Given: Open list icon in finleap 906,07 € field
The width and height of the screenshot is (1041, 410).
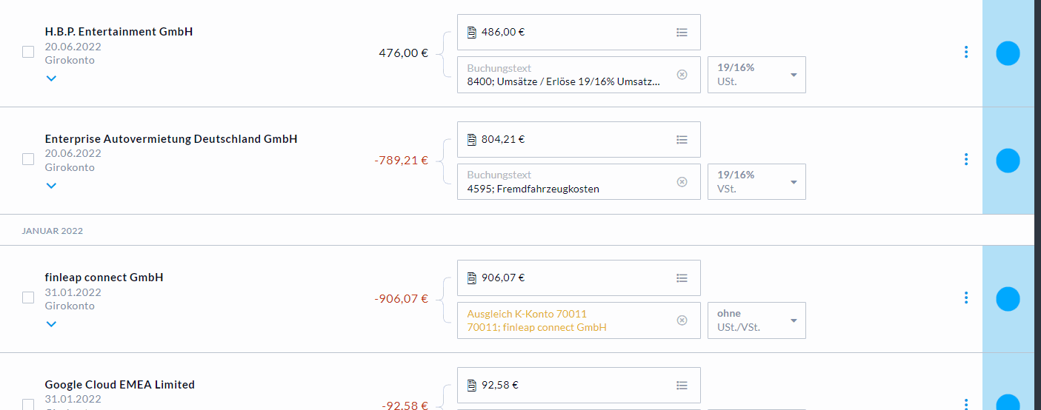Looking at the screenshot, I should tap(682, 278).
